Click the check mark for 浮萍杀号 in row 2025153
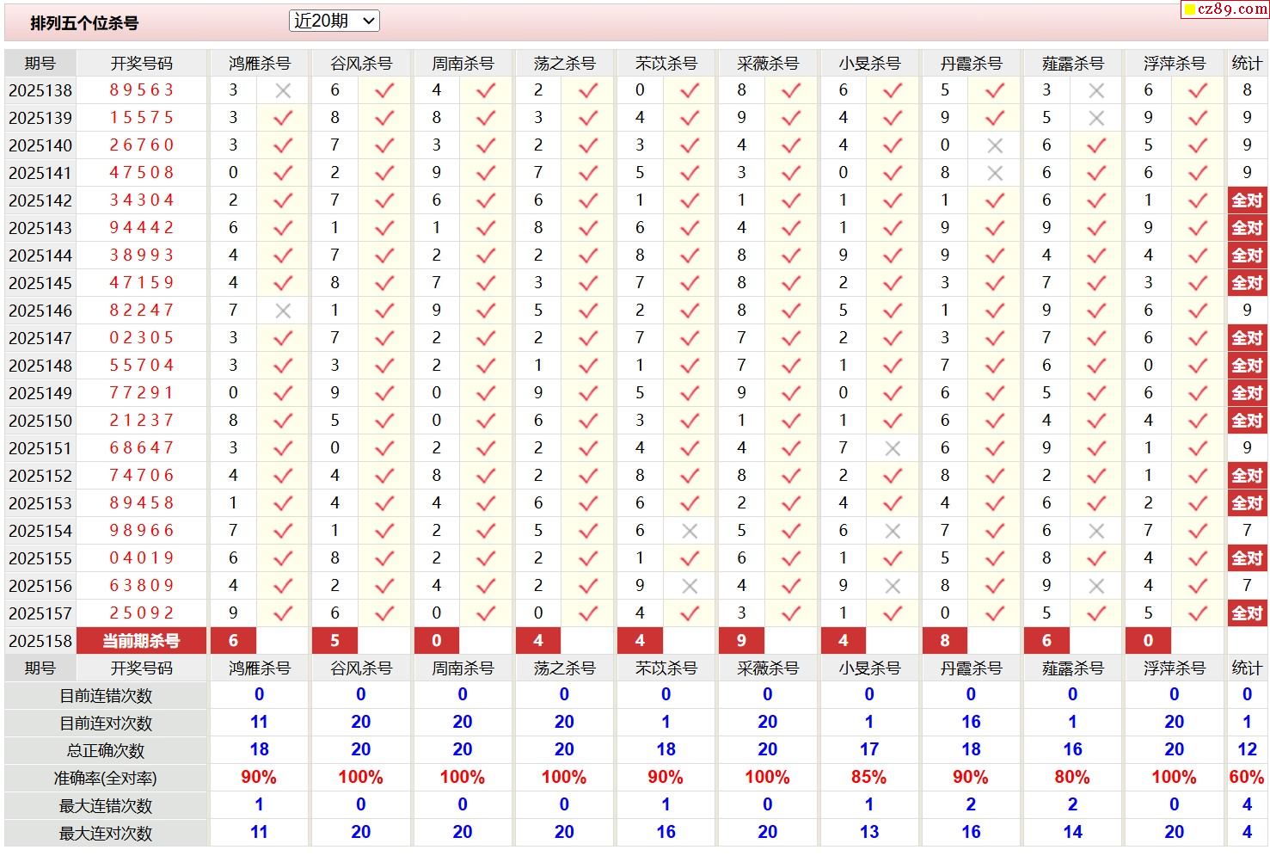 tap(1198, 503)
